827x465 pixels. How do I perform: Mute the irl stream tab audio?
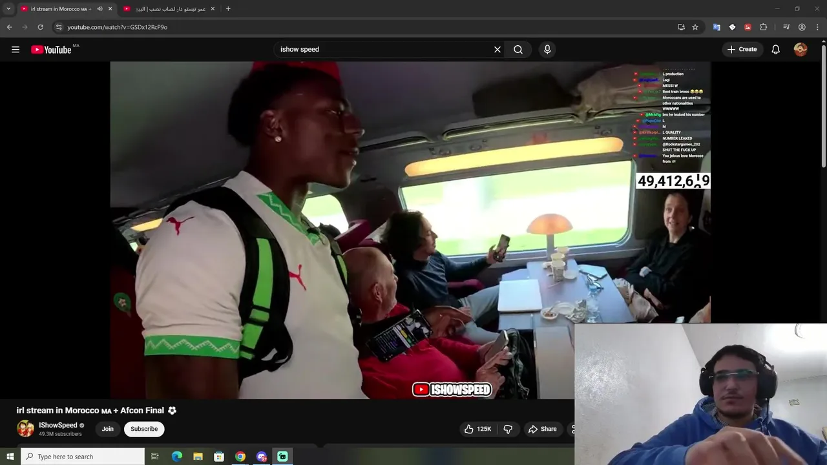(99, 9)
